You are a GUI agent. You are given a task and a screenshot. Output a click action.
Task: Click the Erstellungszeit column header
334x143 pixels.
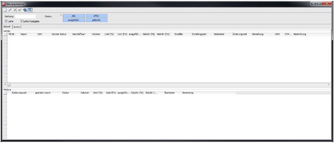[x=199, y=34]
